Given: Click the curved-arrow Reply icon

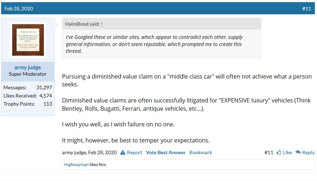Looking at the screenshot, I should point(298,152).
